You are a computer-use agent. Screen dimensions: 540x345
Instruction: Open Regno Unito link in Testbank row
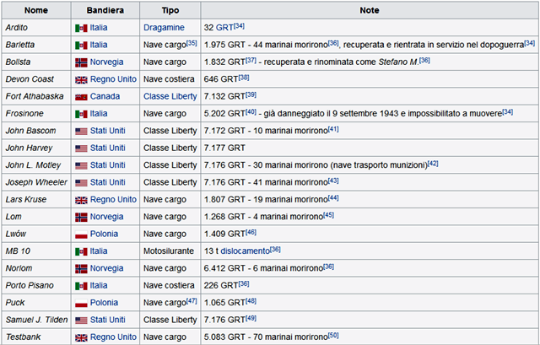tap(113, 337)
